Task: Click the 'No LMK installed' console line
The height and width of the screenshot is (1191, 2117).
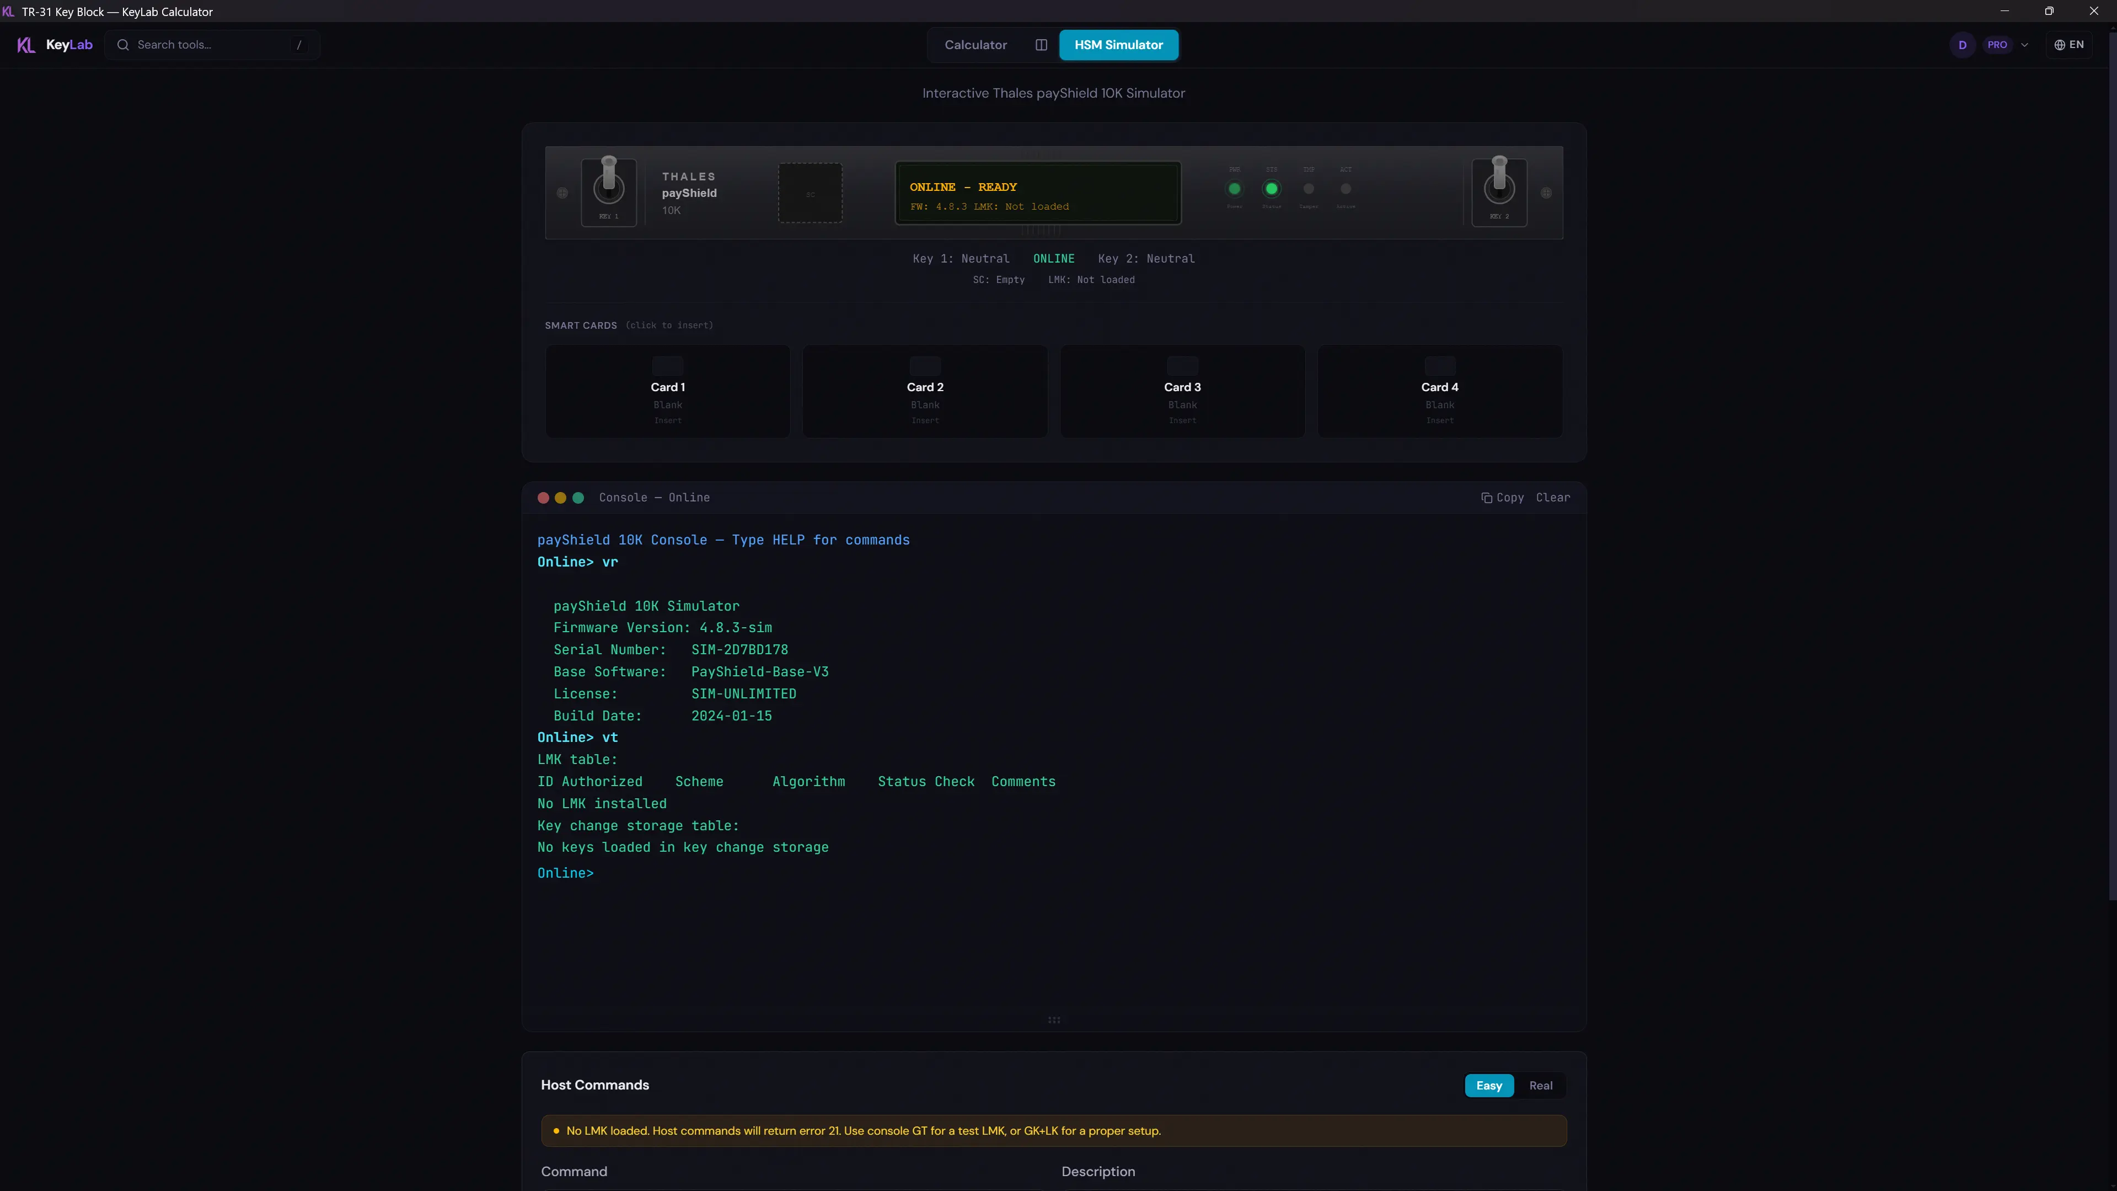Action: 602,803
